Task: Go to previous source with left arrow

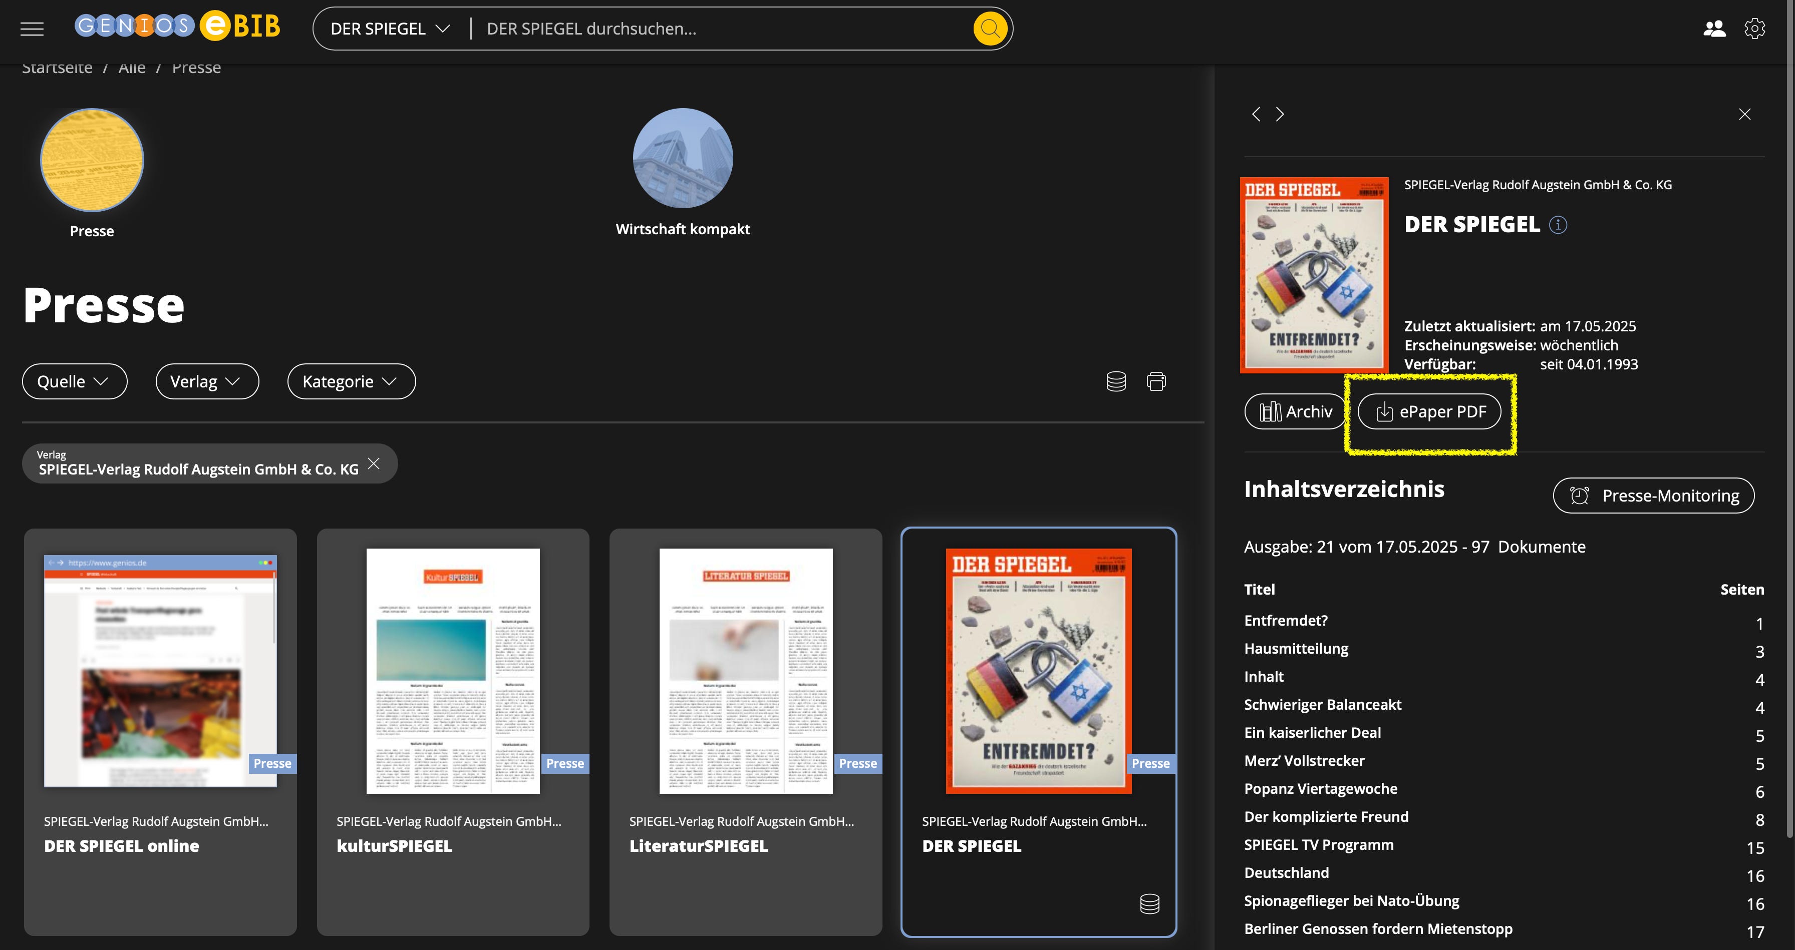Action: (1256, 114)
